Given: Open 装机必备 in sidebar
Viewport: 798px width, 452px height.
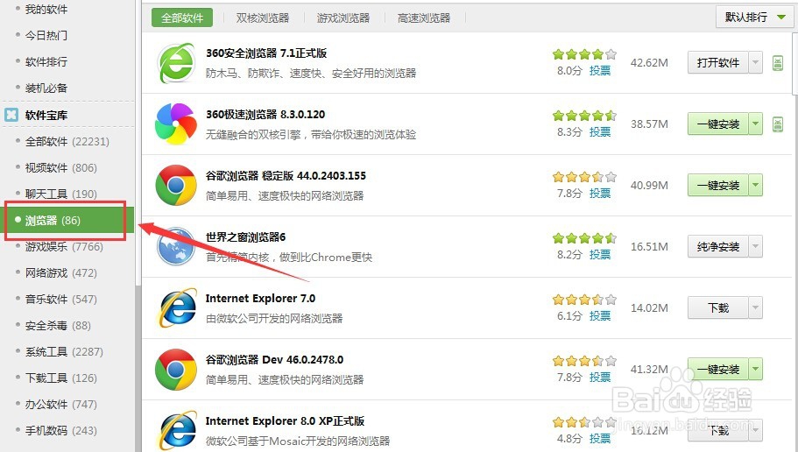Looking at the screenshot, I should [46, 88].
